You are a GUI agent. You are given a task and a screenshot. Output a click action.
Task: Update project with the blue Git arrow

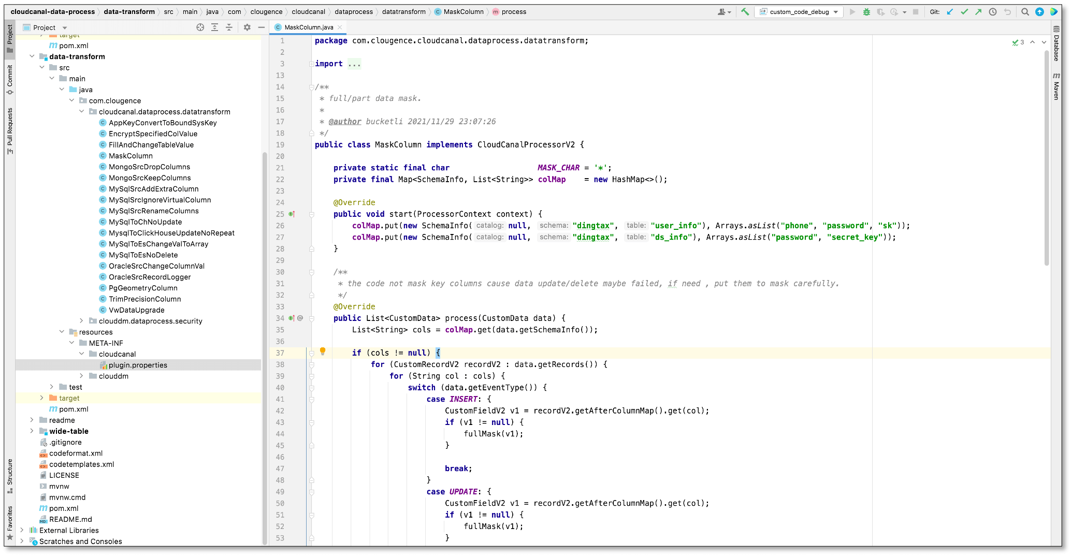click(950, 12)
